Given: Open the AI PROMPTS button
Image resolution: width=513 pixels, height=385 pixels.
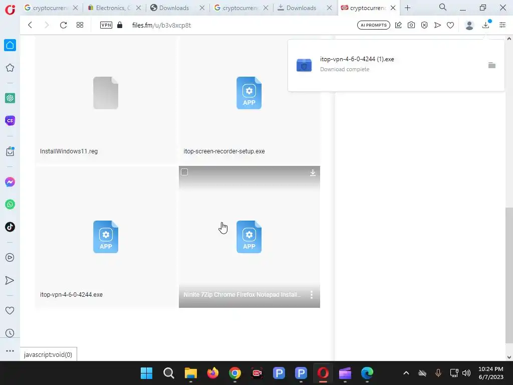Looking at the screenshot, I should point(374,25).
